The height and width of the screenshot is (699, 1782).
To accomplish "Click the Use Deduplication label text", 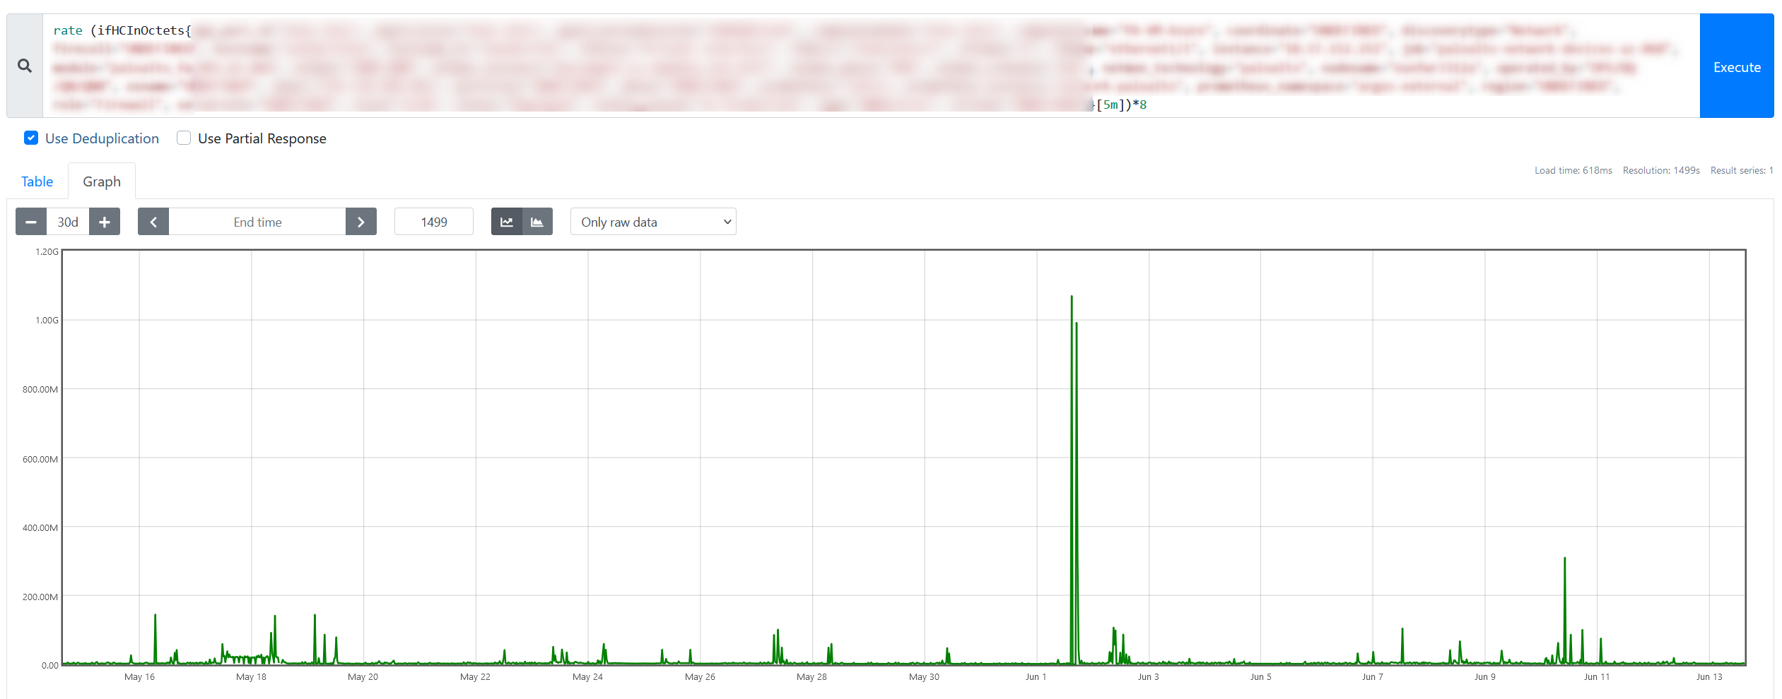I will click(102, 138).
